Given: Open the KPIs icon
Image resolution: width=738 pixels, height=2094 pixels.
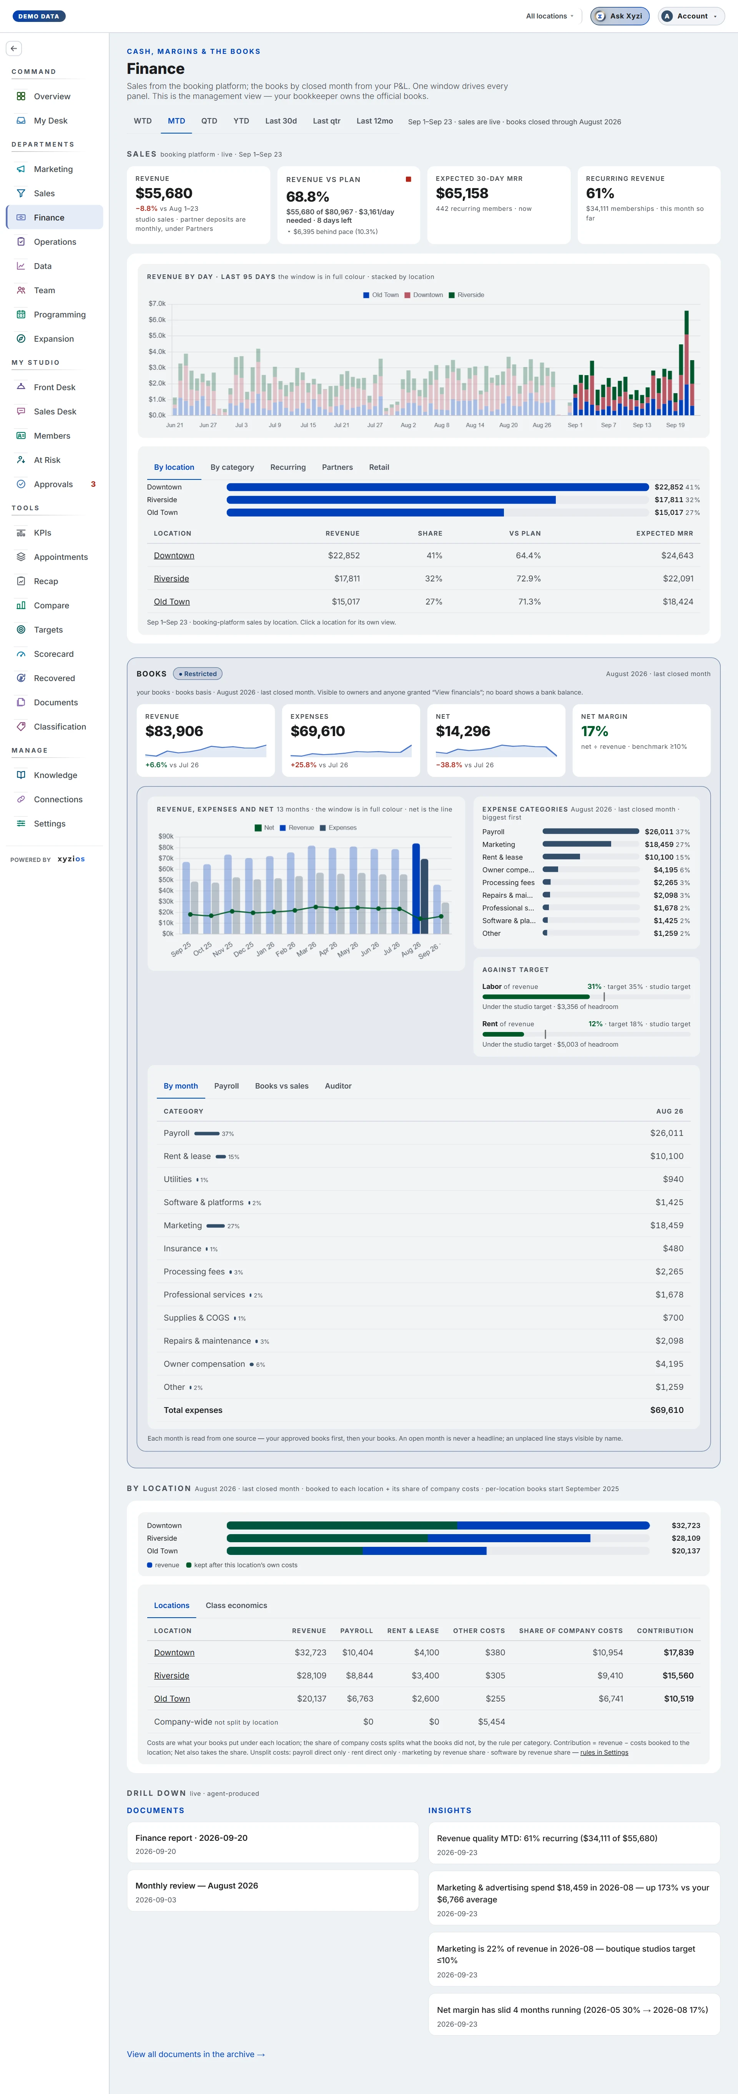Looking at the screenshot, I should tap(21, 533).
